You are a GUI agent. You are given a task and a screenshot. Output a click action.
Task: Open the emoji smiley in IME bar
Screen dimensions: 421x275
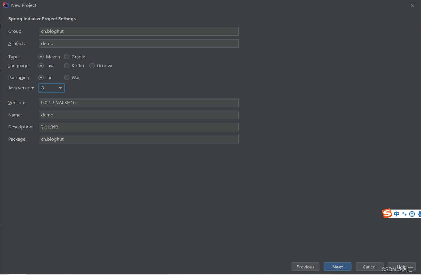click(x=412, y=214)
